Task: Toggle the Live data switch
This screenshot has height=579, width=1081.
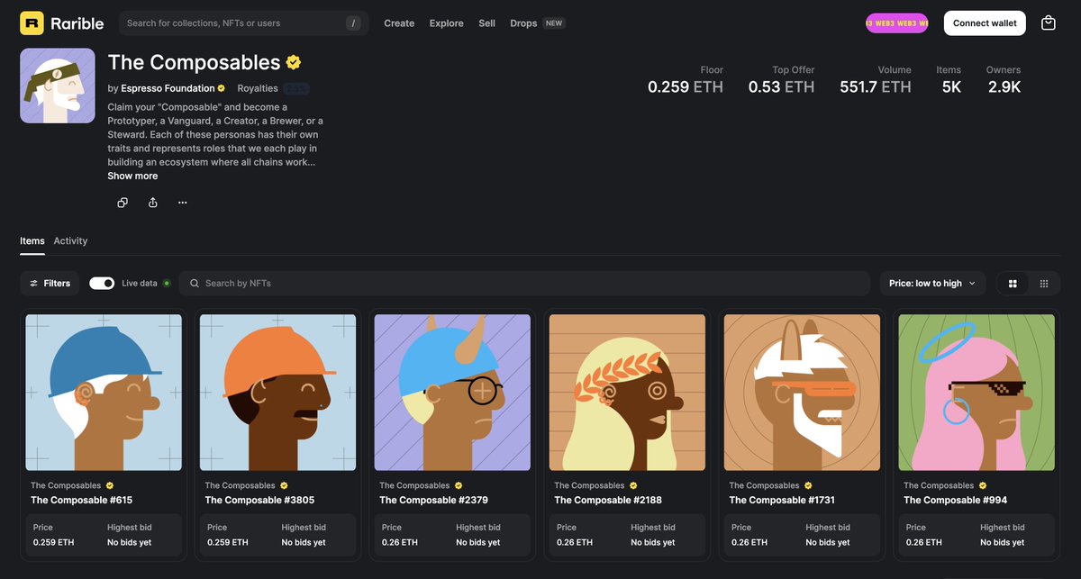Action: (x=102, y=284)
